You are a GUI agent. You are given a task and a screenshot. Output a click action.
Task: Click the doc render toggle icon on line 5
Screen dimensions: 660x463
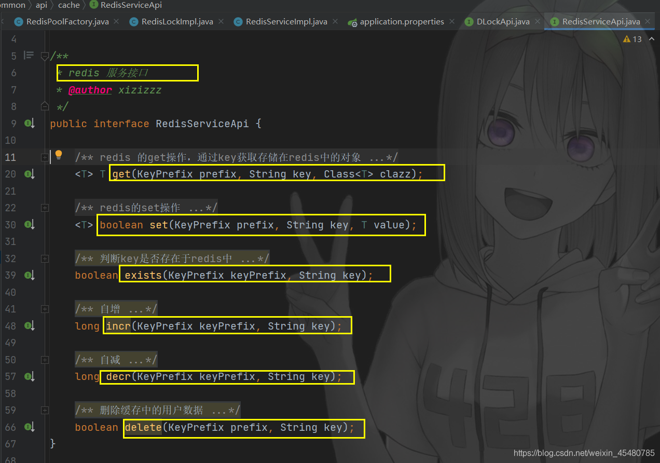click(29, 55)
